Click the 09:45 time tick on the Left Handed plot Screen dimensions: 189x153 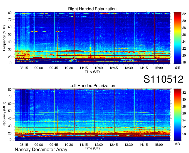pyautogui.click(x=54, y=145)
